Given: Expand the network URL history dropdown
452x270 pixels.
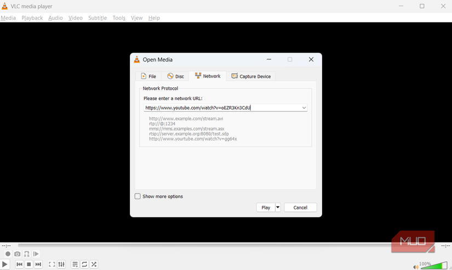Looking at the screenshot, I should tap(304, 108).
